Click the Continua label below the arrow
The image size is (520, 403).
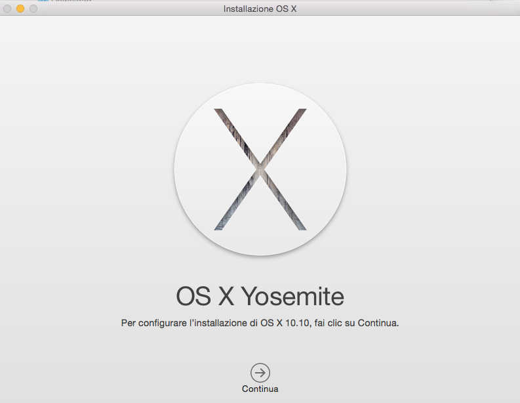pos(260,389)
